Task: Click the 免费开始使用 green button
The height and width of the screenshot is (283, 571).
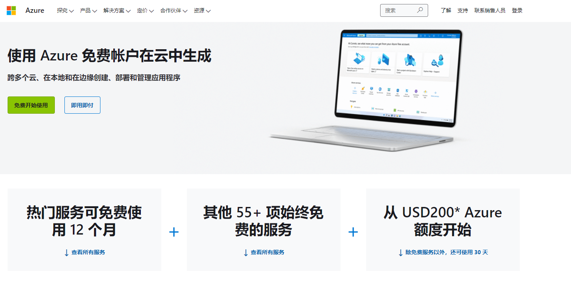Action: (31, 105)
